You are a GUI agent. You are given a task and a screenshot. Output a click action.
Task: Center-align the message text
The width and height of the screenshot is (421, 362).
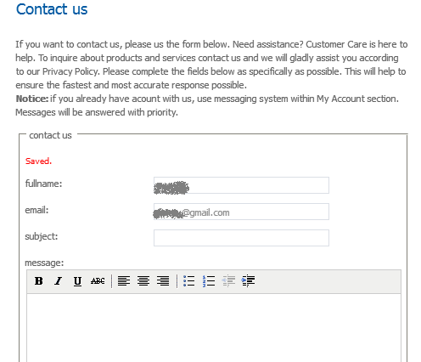tap(143, 281)
